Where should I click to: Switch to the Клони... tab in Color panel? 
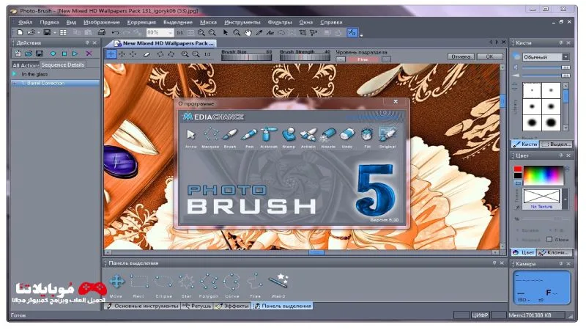555,252
